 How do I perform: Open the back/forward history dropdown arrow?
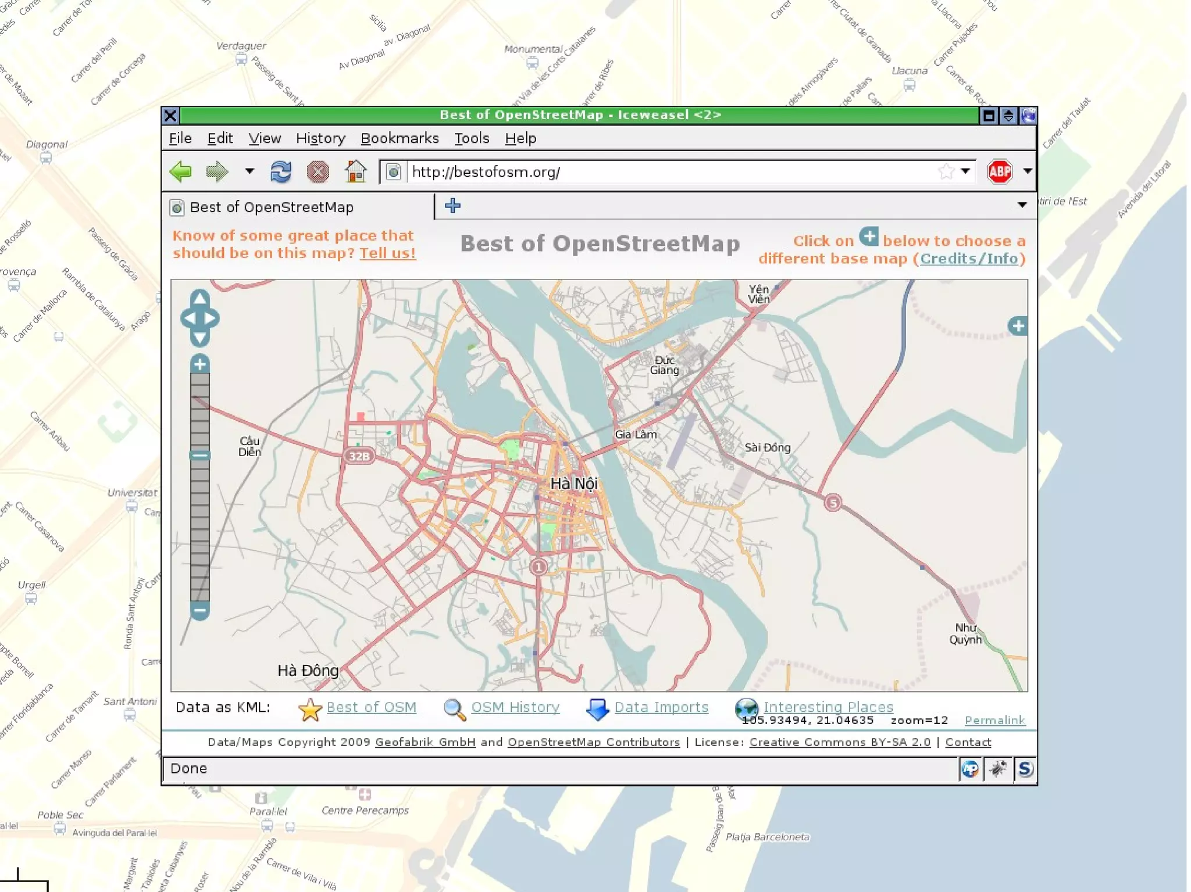[x=249, y=171]
